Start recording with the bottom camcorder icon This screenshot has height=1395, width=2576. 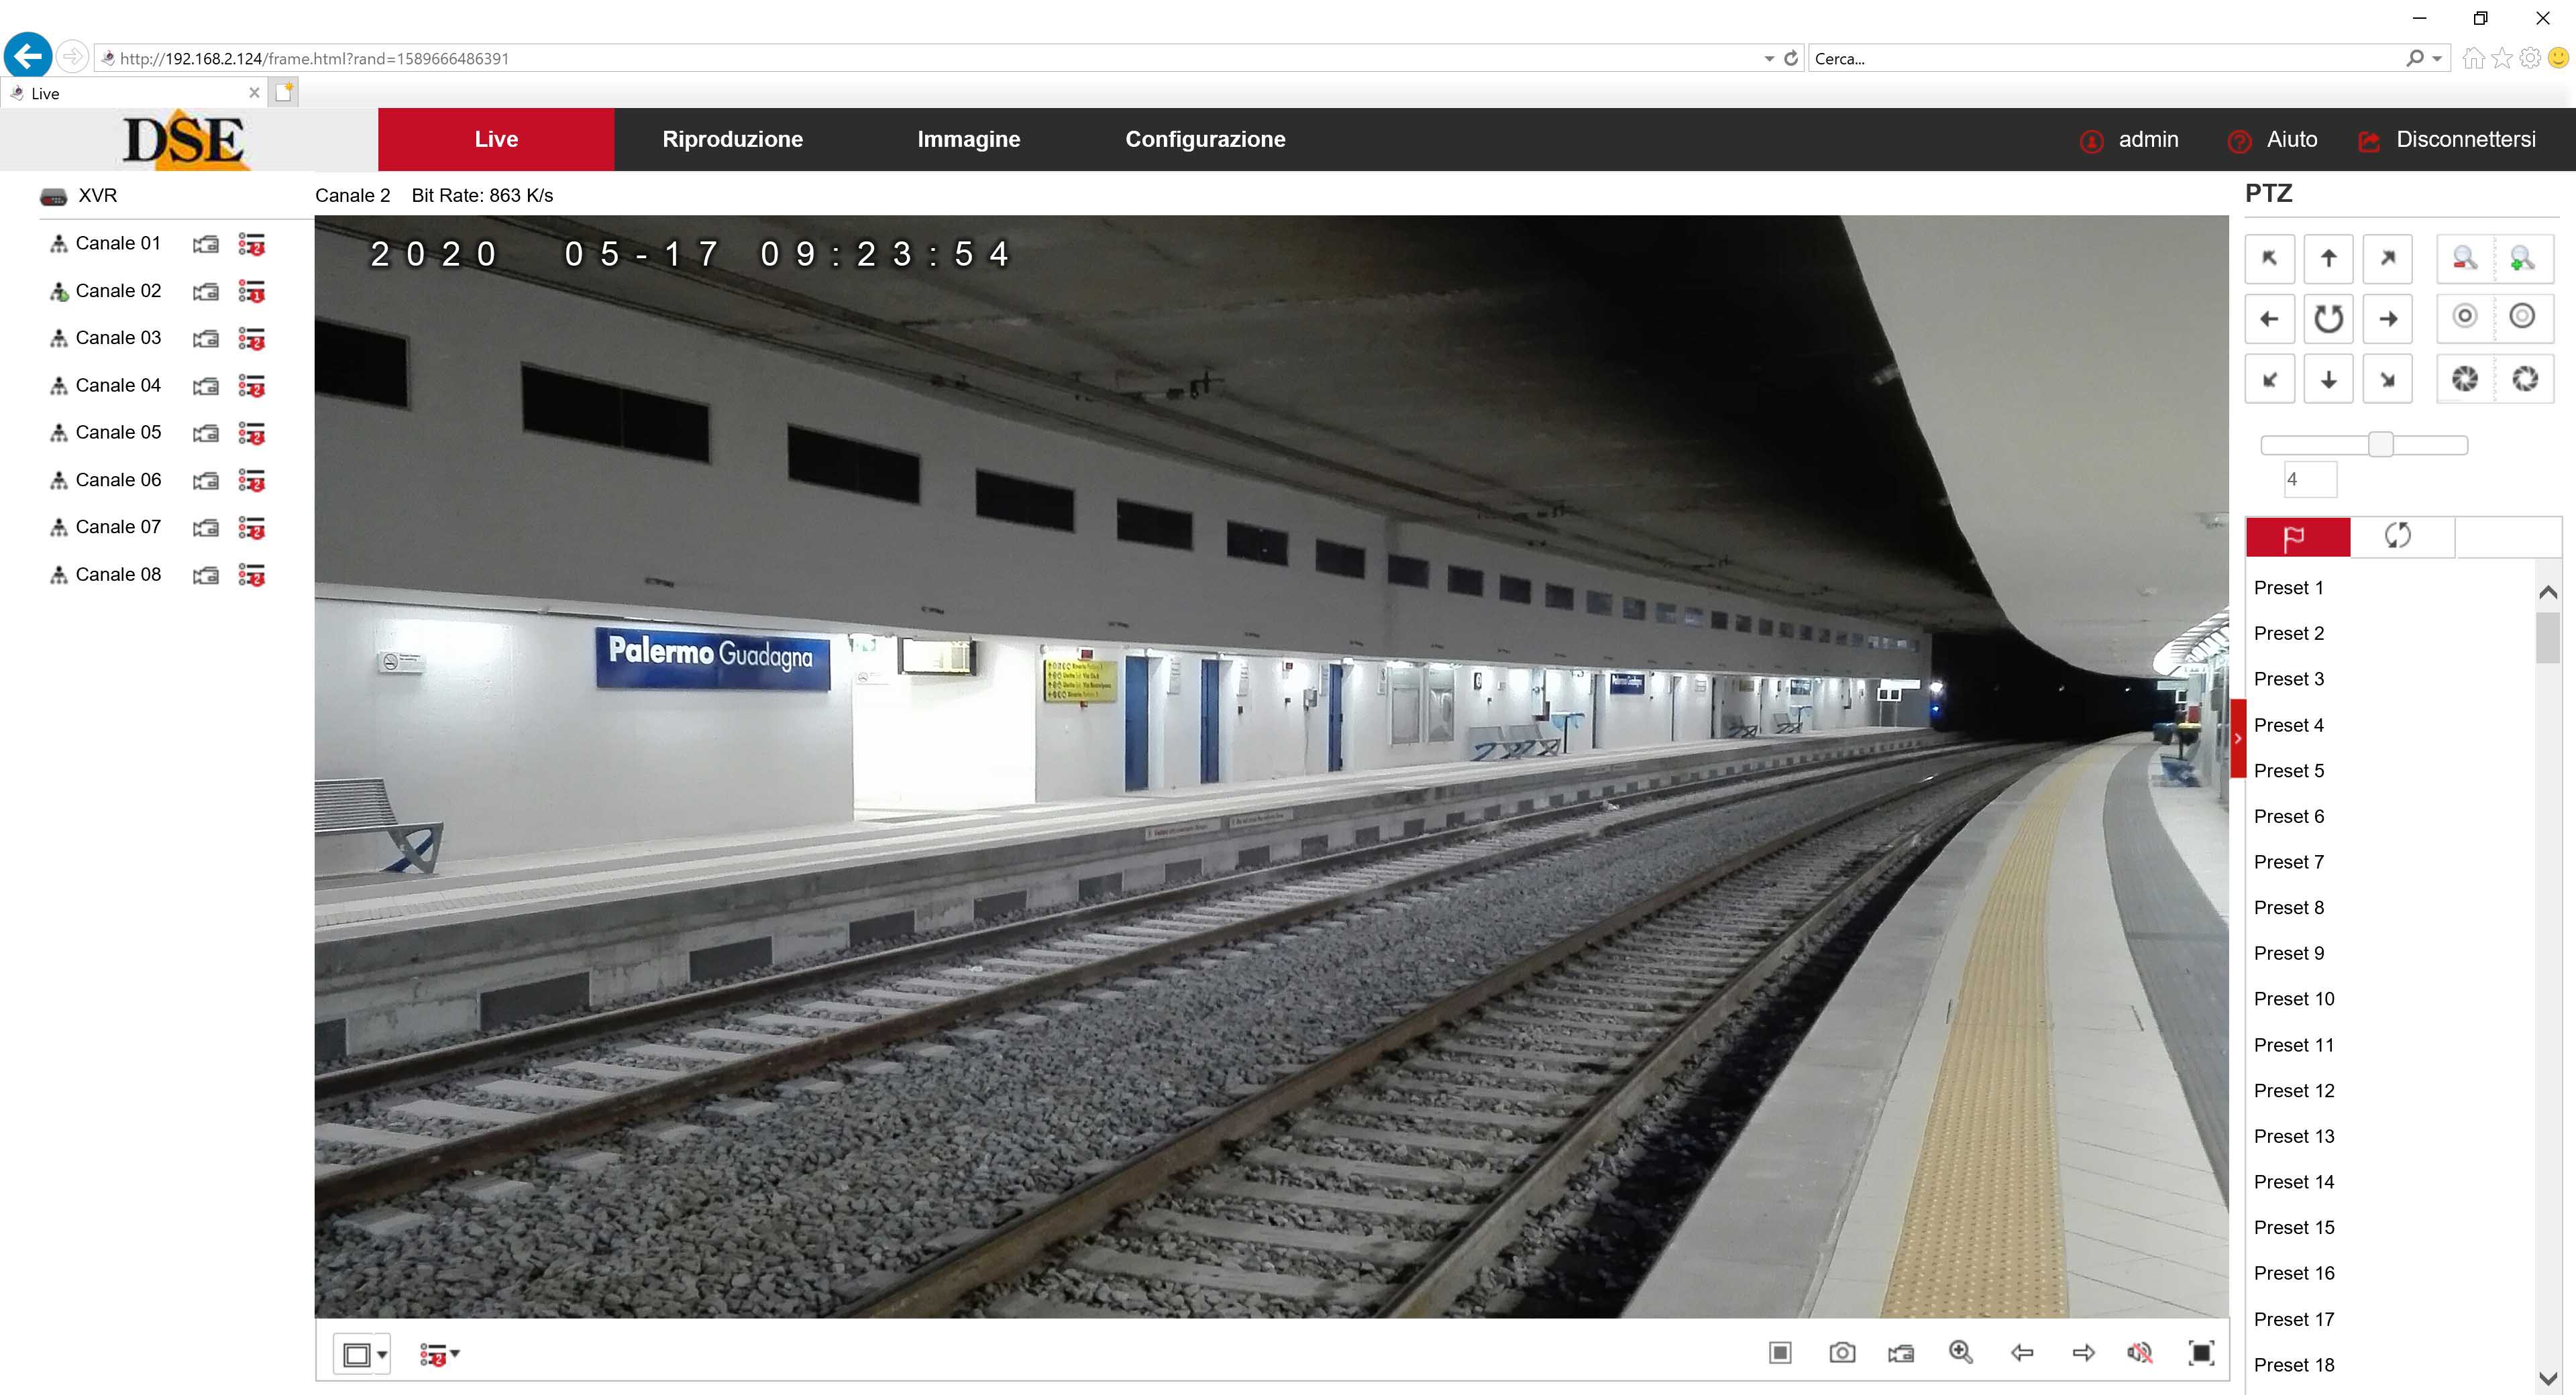(1901, 1353)
